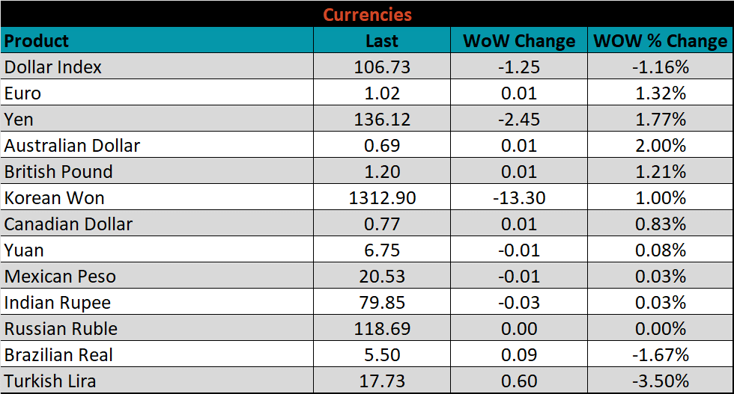Select the Dollar Index row label
Viewport: 734px width, 394px height.
click(53, 67)
